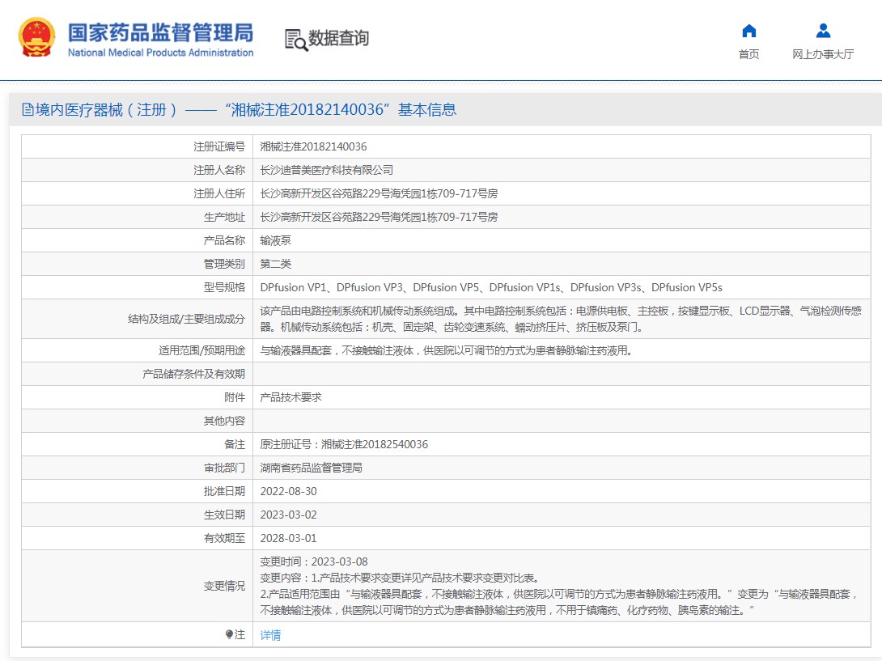This screenshot has height=661, width=882.
Task: Click the small icon beside 注 label
Action: (x=229, y=635)
